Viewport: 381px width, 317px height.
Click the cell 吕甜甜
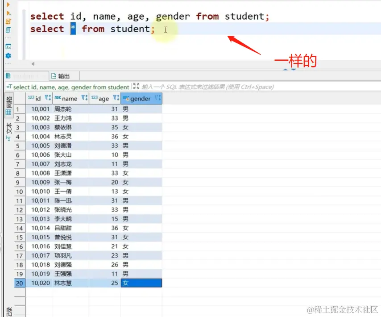pos(70,228)
